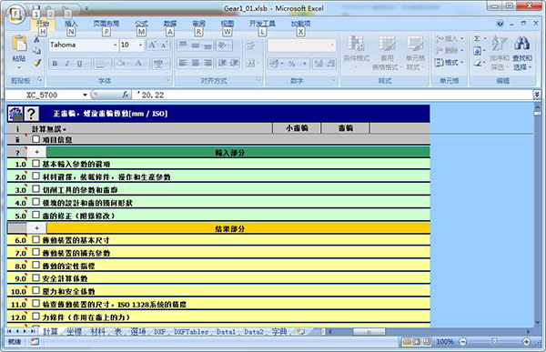Toggle Italic formatting

pos(66,64)
